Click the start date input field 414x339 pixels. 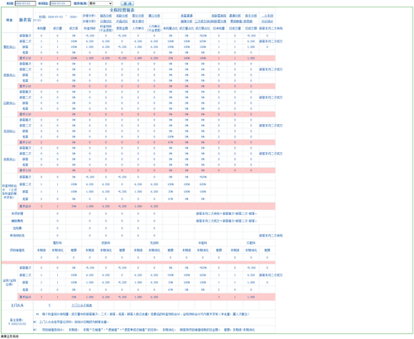click(x=25, y=3)
